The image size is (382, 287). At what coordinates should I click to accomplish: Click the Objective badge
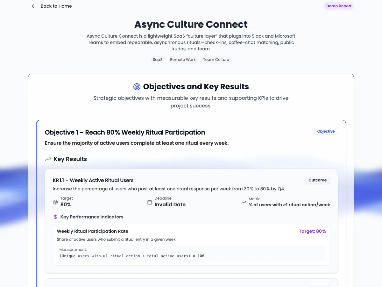click(x=326, y=131)
